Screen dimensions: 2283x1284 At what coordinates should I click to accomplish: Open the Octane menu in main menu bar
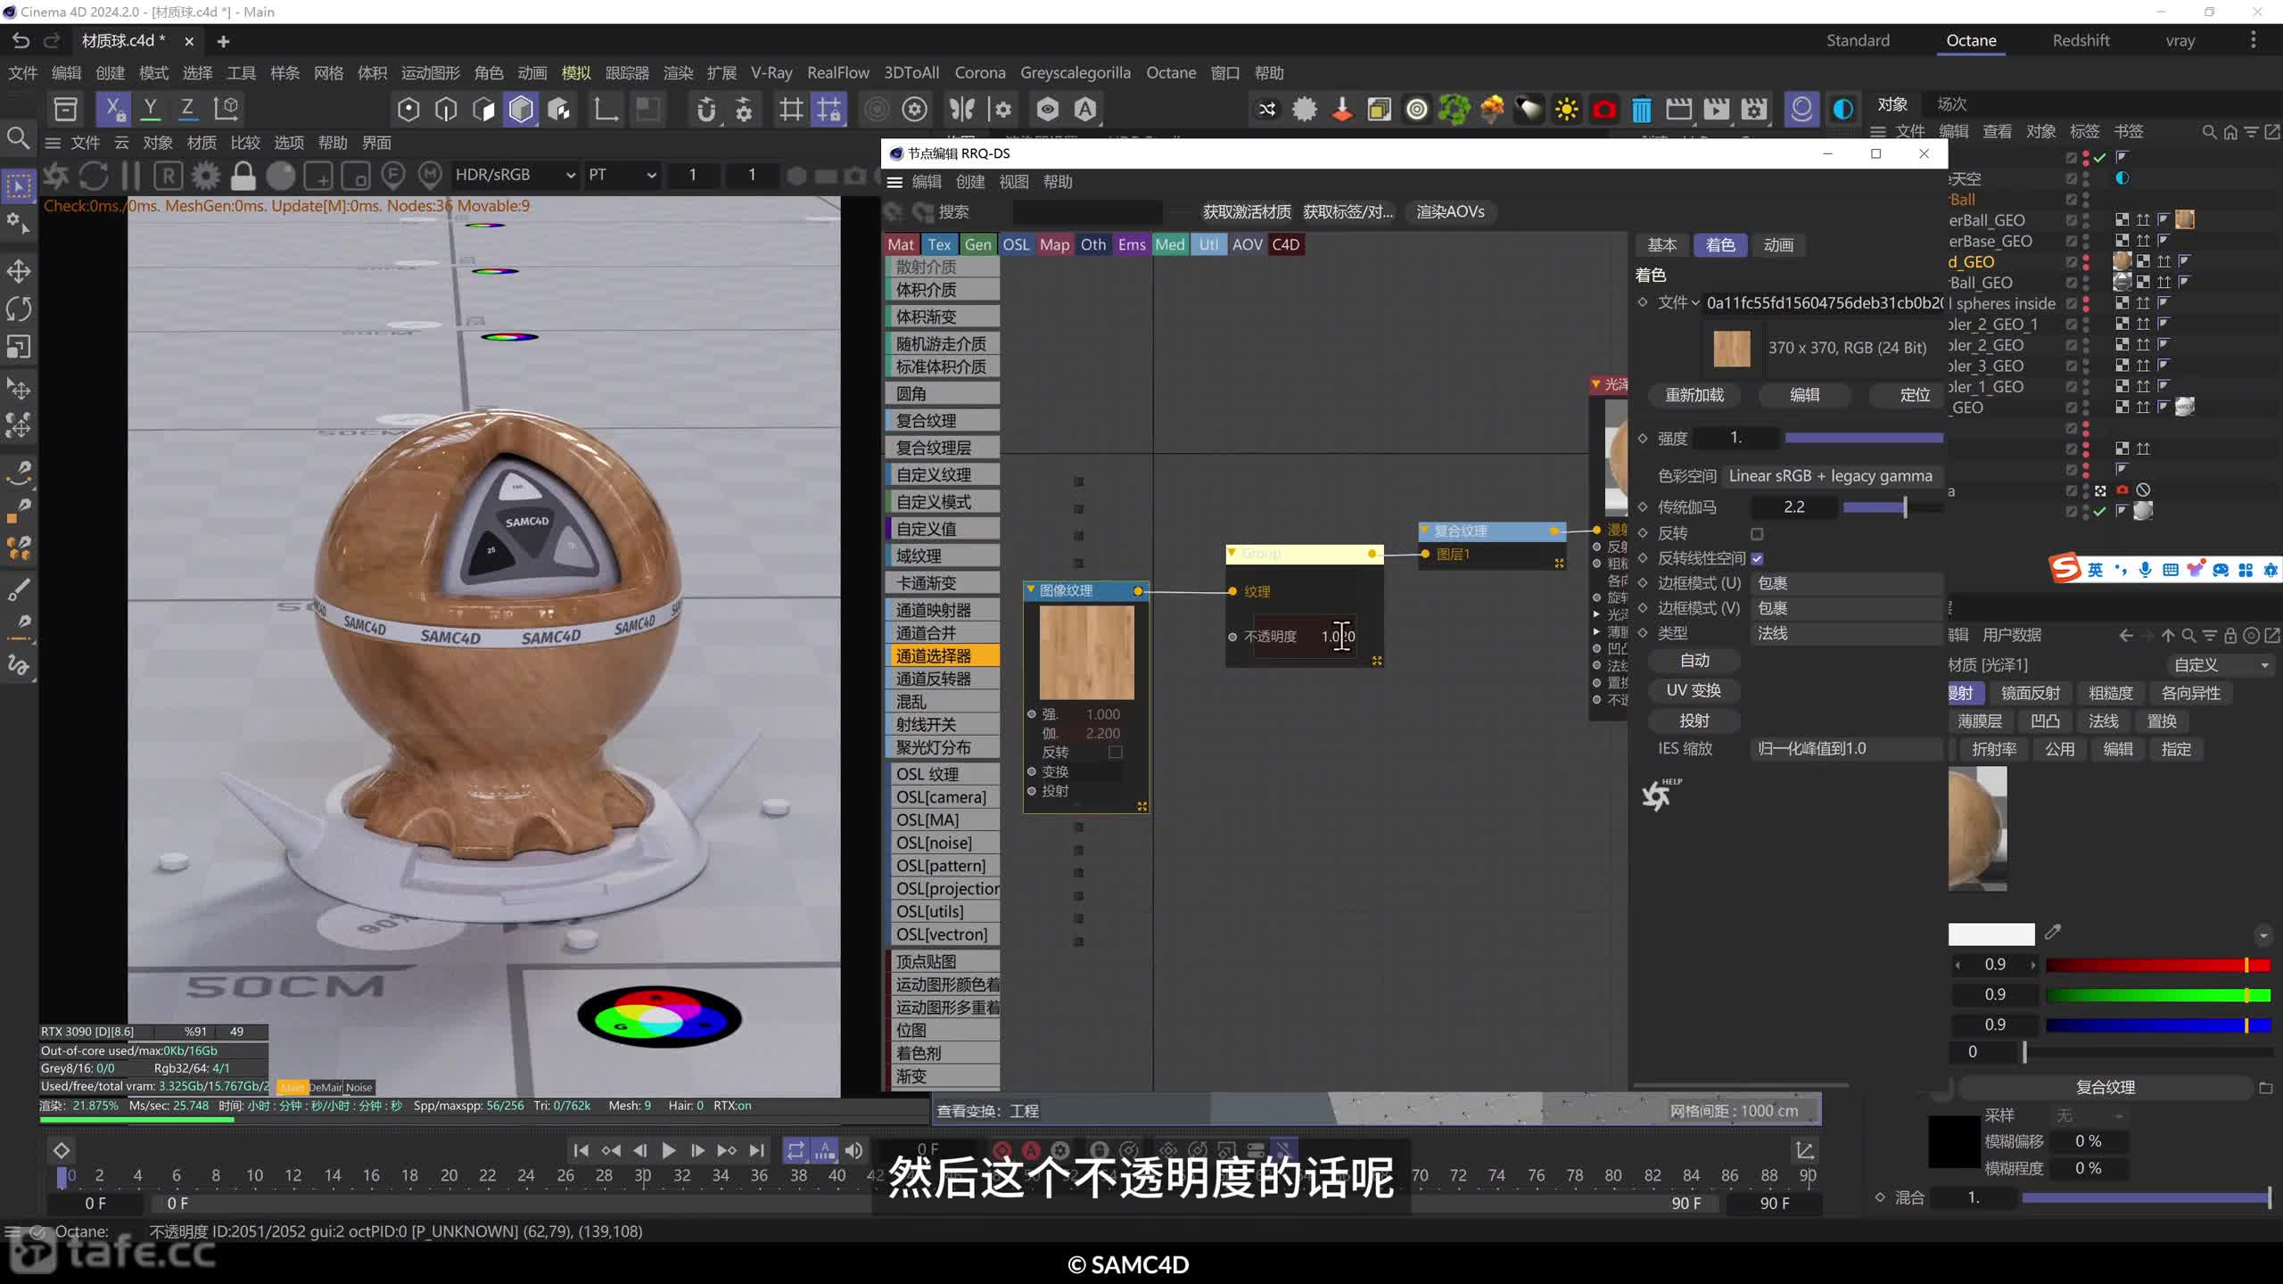pyautogui.click(x=1171, y=73)
